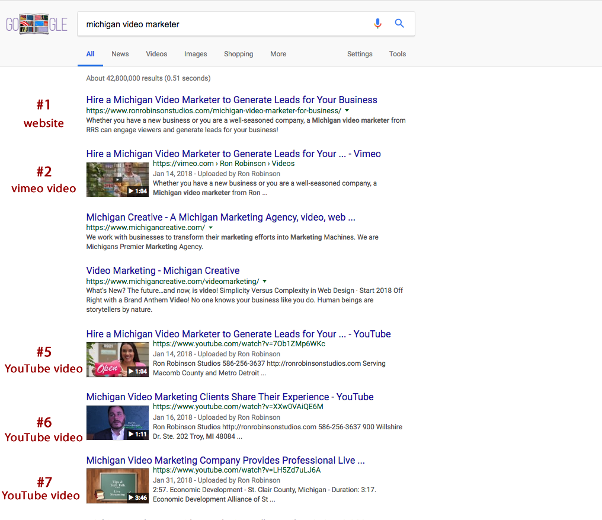Click the youtube.com/watch?v=LH5Zd7uLJ6A URL
The image size is (602, 520).
(x=237, y=470)
